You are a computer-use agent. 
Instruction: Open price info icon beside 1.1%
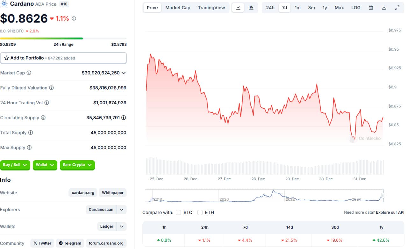pyautogui.click(x=74, y=19)
